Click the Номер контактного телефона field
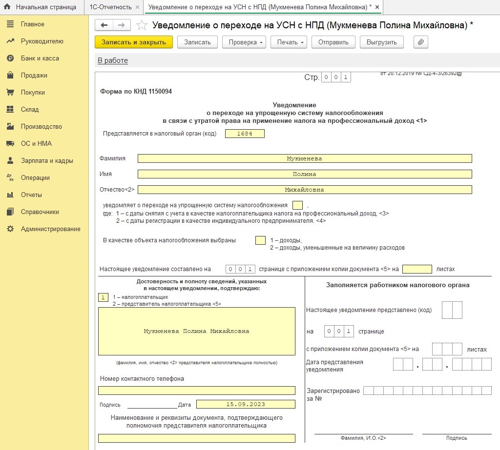The height and width of the screenshot is (450, 500). [196, 391]
